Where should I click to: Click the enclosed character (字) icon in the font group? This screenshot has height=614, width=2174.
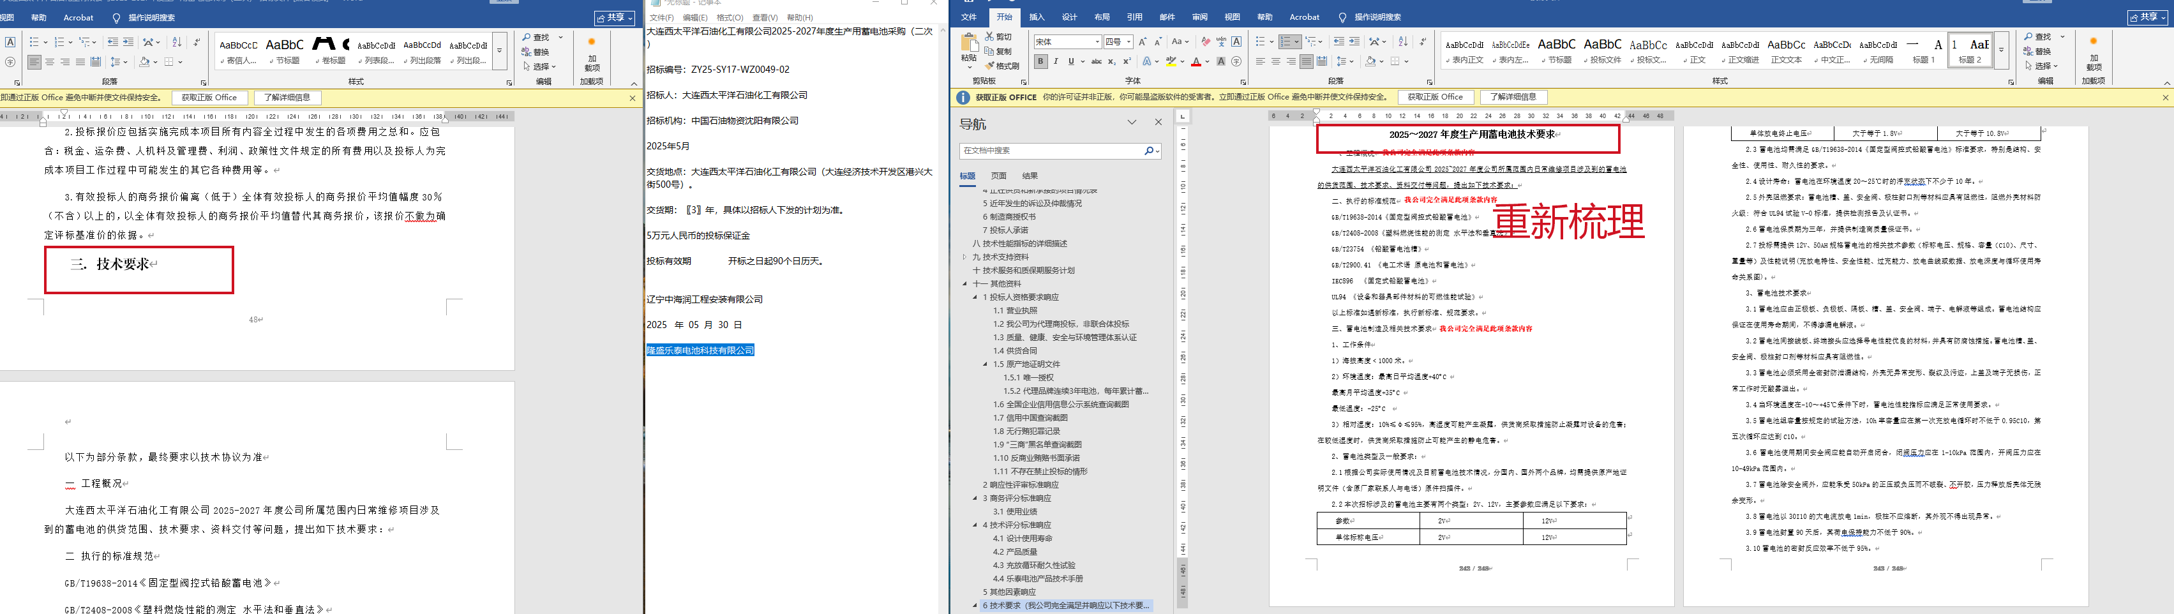point(1236,61)
